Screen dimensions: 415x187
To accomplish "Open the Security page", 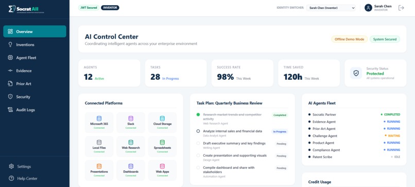I will (34, 97).
